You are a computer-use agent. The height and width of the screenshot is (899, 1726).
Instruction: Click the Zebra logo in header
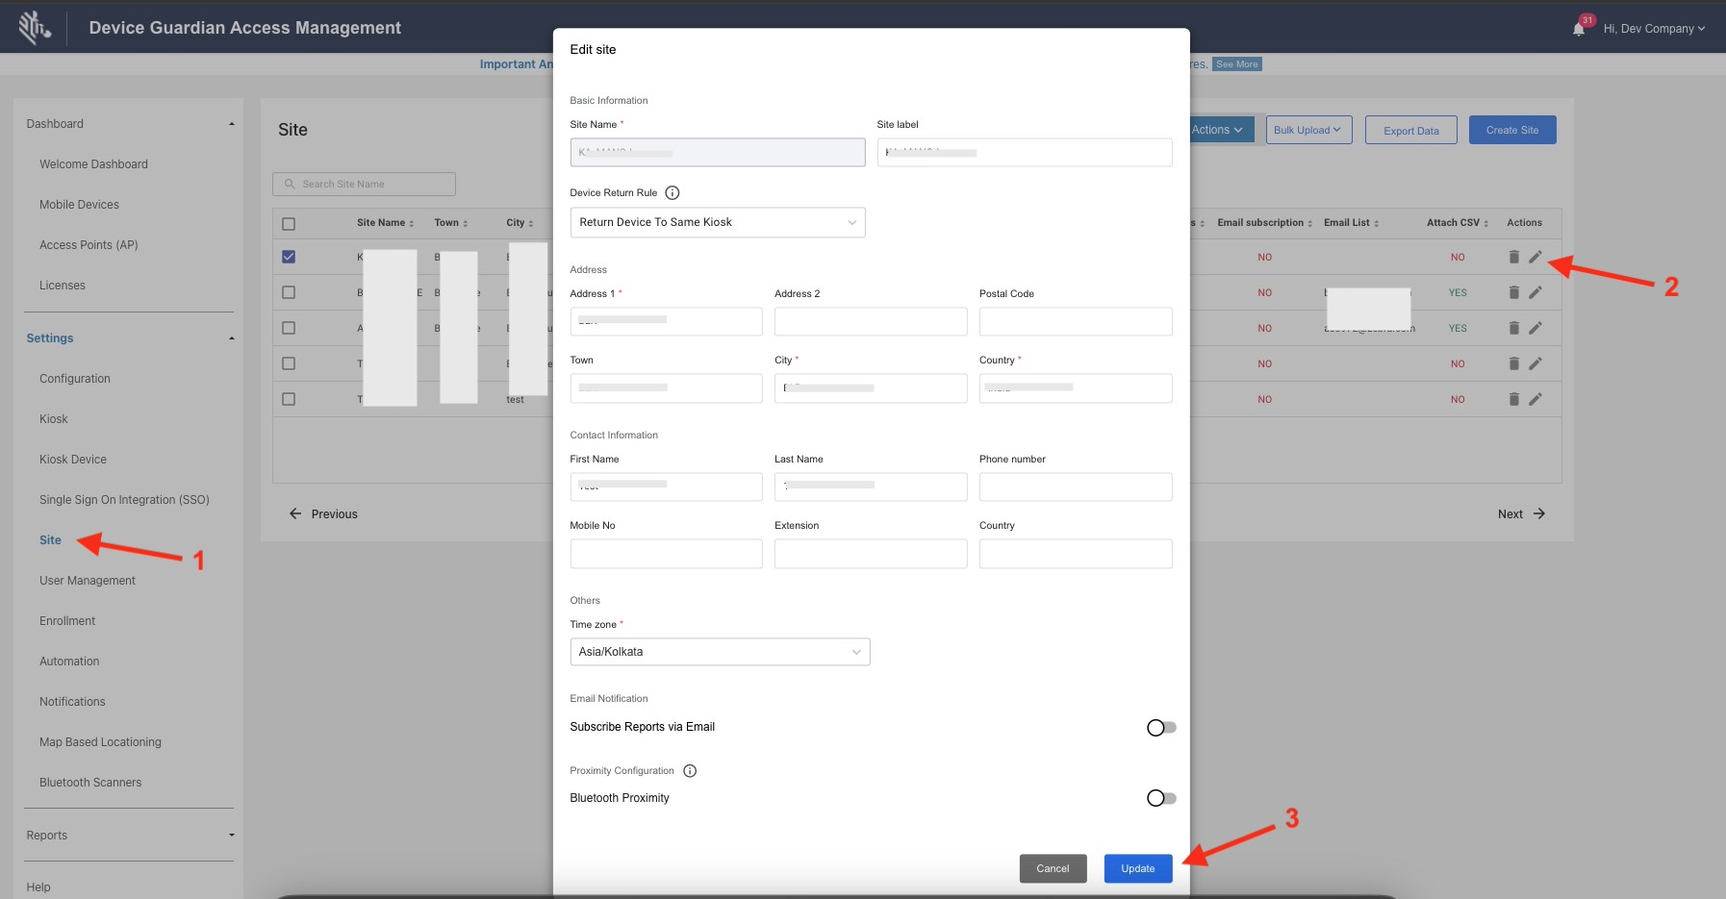(35, 28)
